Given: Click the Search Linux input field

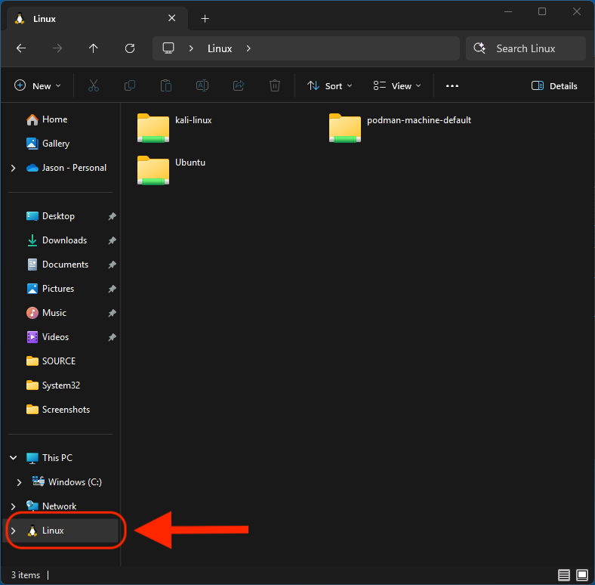Looking at the screenshot, I should coord(526,48).
